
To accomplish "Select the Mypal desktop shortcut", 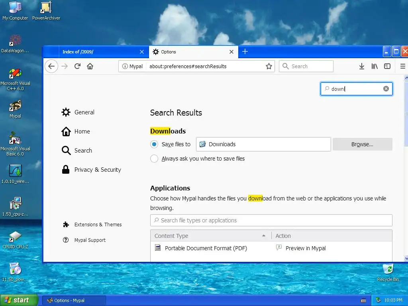I will click(x=15, y=109).
